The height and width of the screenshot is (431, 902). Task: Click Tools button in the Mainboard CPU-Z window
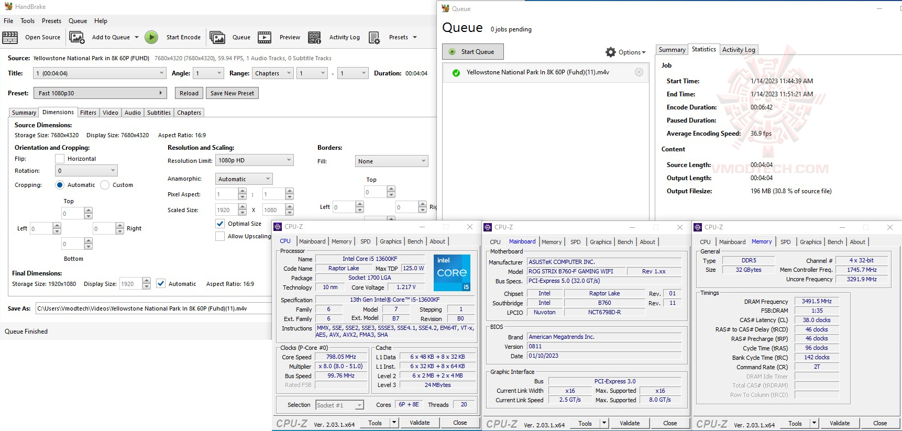[585, 424]
